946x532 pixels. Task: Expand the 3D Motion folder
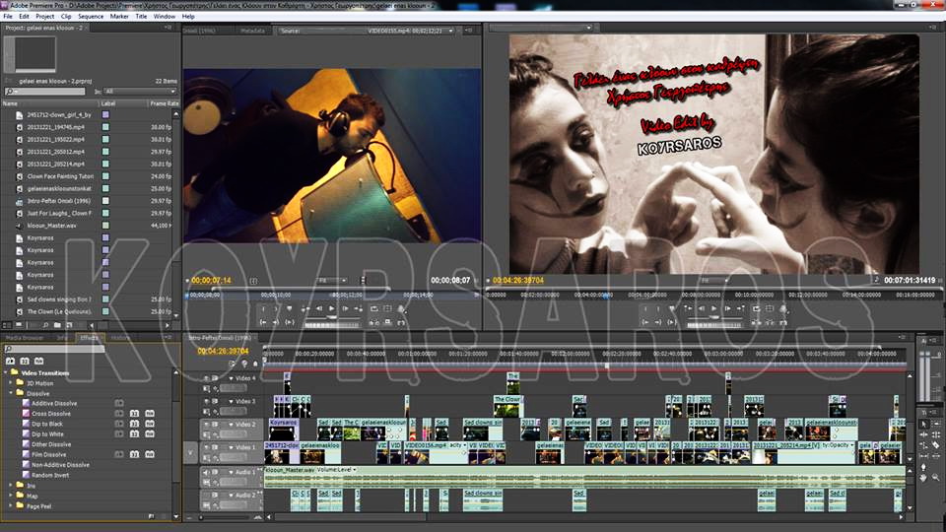(10, 383)
